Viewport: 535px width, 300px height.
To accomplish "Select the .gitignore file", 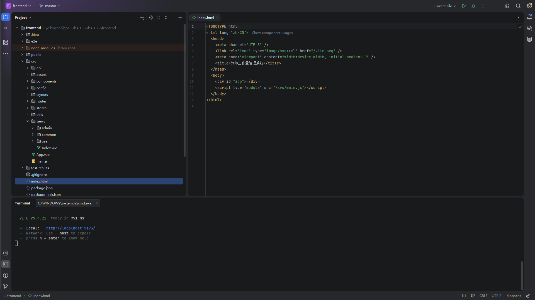I will click(x=37, y=174).
